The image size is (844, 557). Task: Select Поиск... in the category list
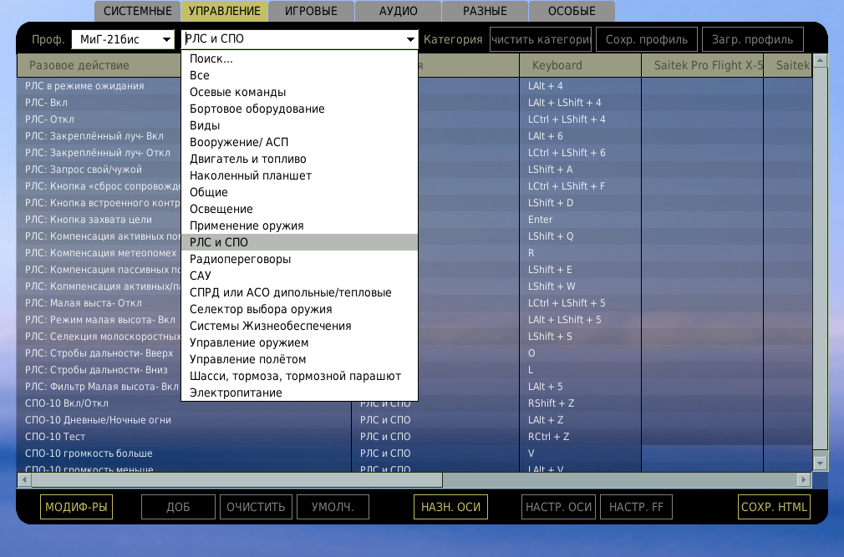click(211, 59)
